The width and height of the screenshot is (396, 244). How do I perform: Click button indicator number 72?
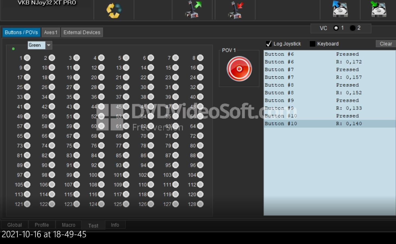pos(200,136)
